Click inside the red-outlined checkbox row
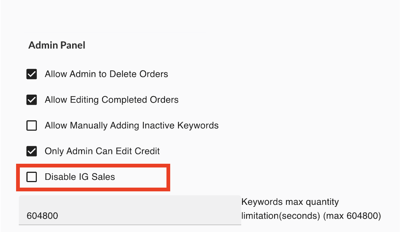The image size is (404, 232). (93, 177)
